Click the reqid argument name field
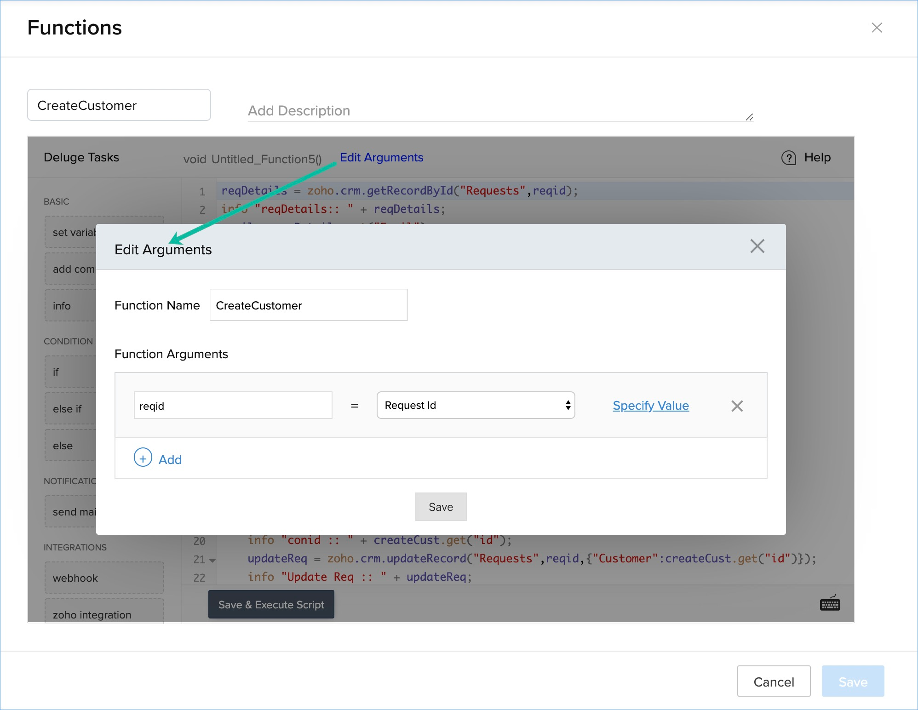The image size is (918, 710). pyautogui.click(x=233, y=406)
